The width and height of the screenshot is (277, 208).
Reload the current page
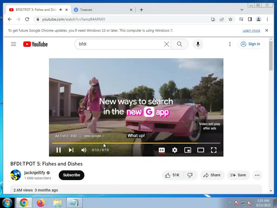(x=27, y=19)
